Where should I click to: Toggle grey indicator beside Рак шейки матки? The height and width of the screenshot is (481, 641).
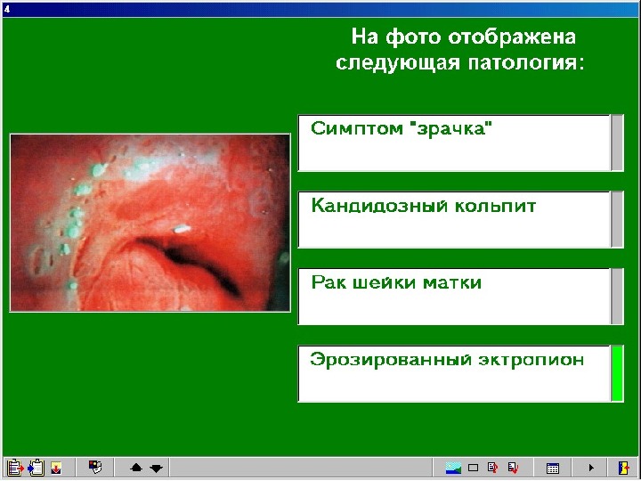click(617, 297)
